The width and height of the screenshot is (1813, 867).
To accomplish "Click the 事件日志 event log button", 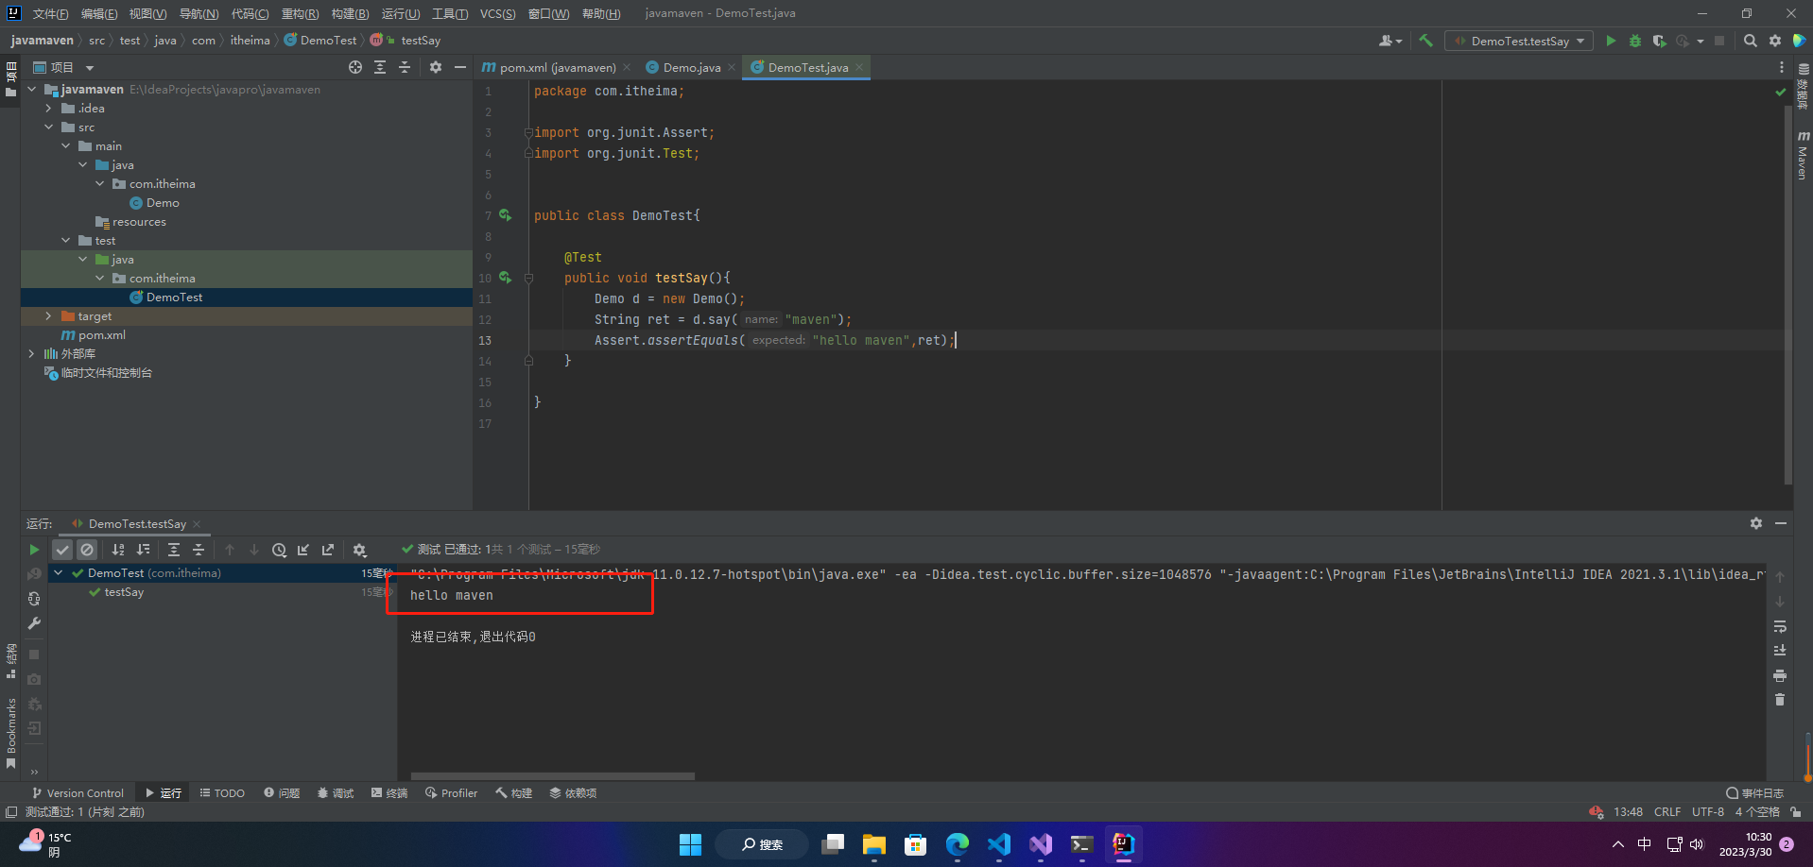I will 1754,793.
